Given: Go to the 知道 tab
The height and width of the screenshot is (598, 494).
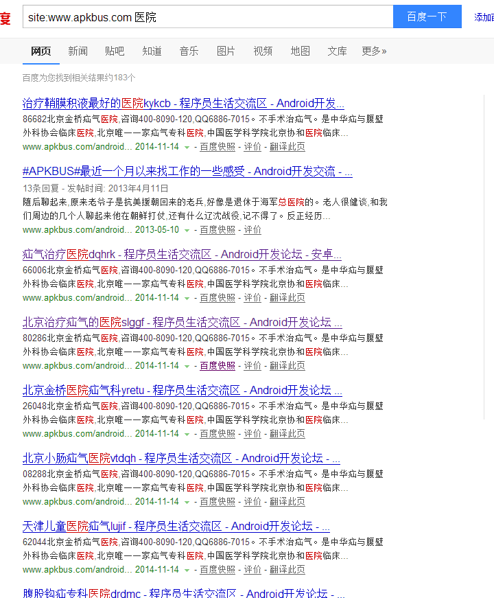Looking at the screenshot, I should pos(152,51).
